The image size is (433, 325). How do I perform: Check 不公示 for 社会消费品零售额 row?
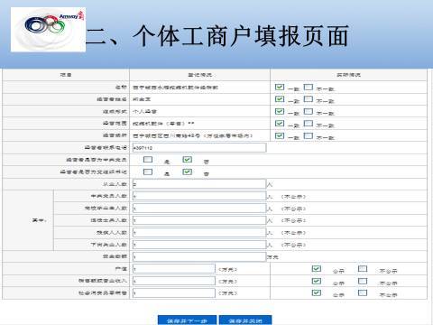(x=363, y=292)
